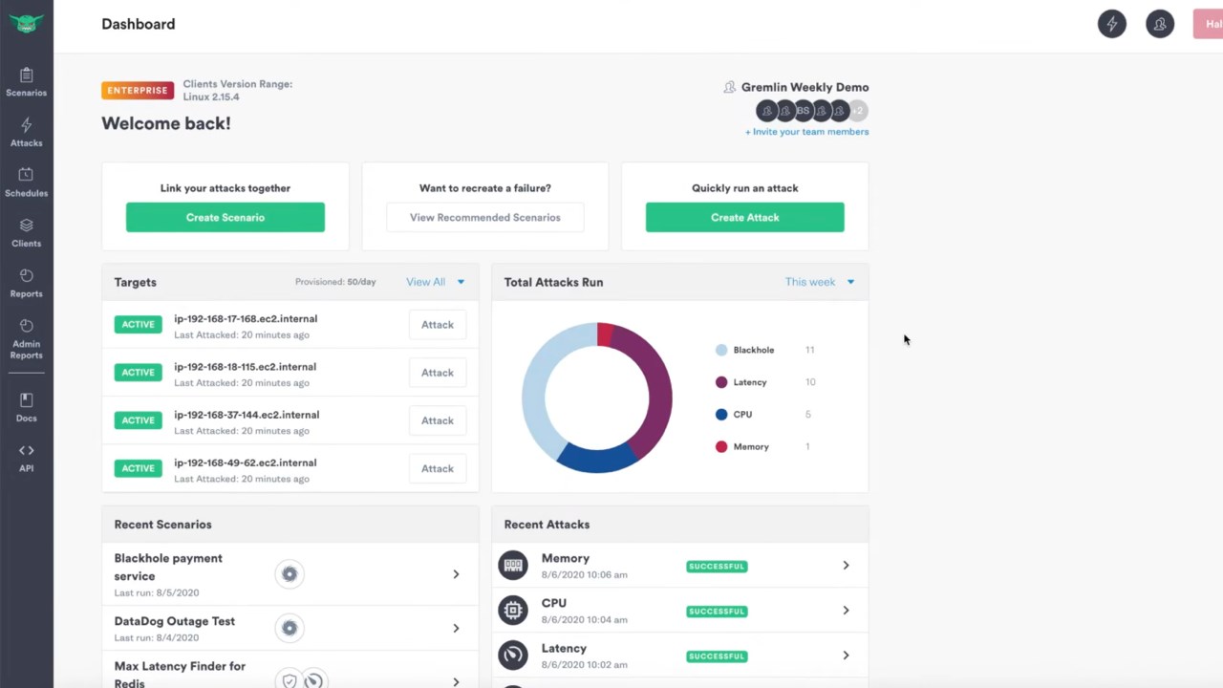1223x688 pixels.
Task: Click the plus-two team members avatar
Action: (858, 111)
